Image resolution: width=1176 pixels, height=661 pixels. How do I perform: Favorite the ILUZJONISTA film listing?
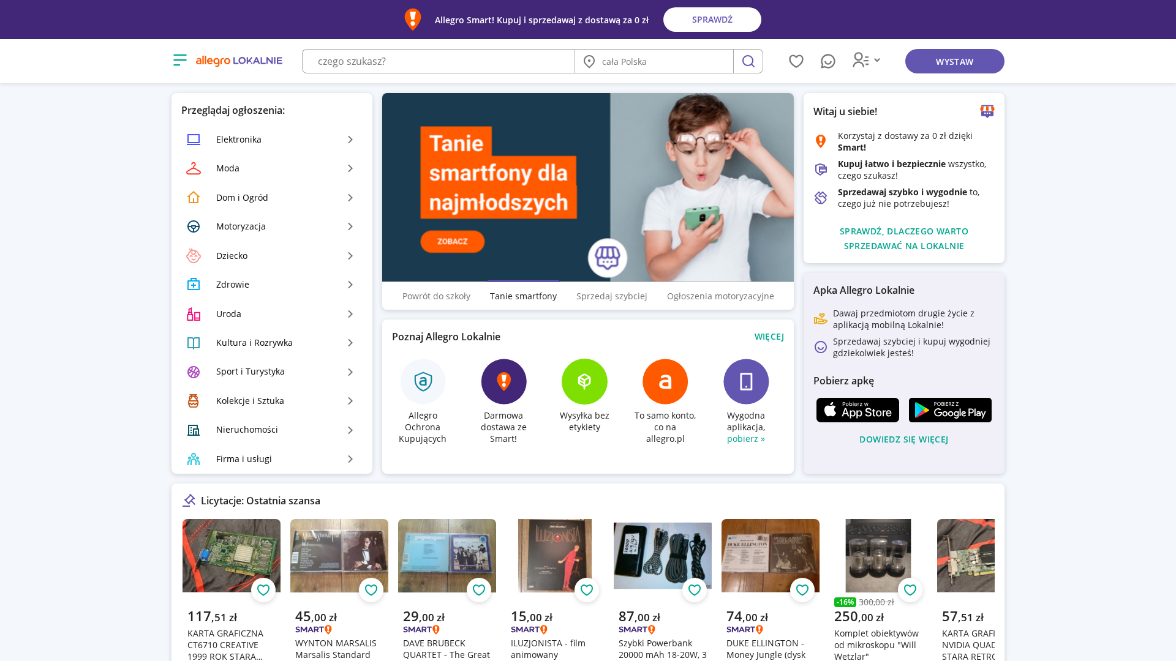coord(587,590)
